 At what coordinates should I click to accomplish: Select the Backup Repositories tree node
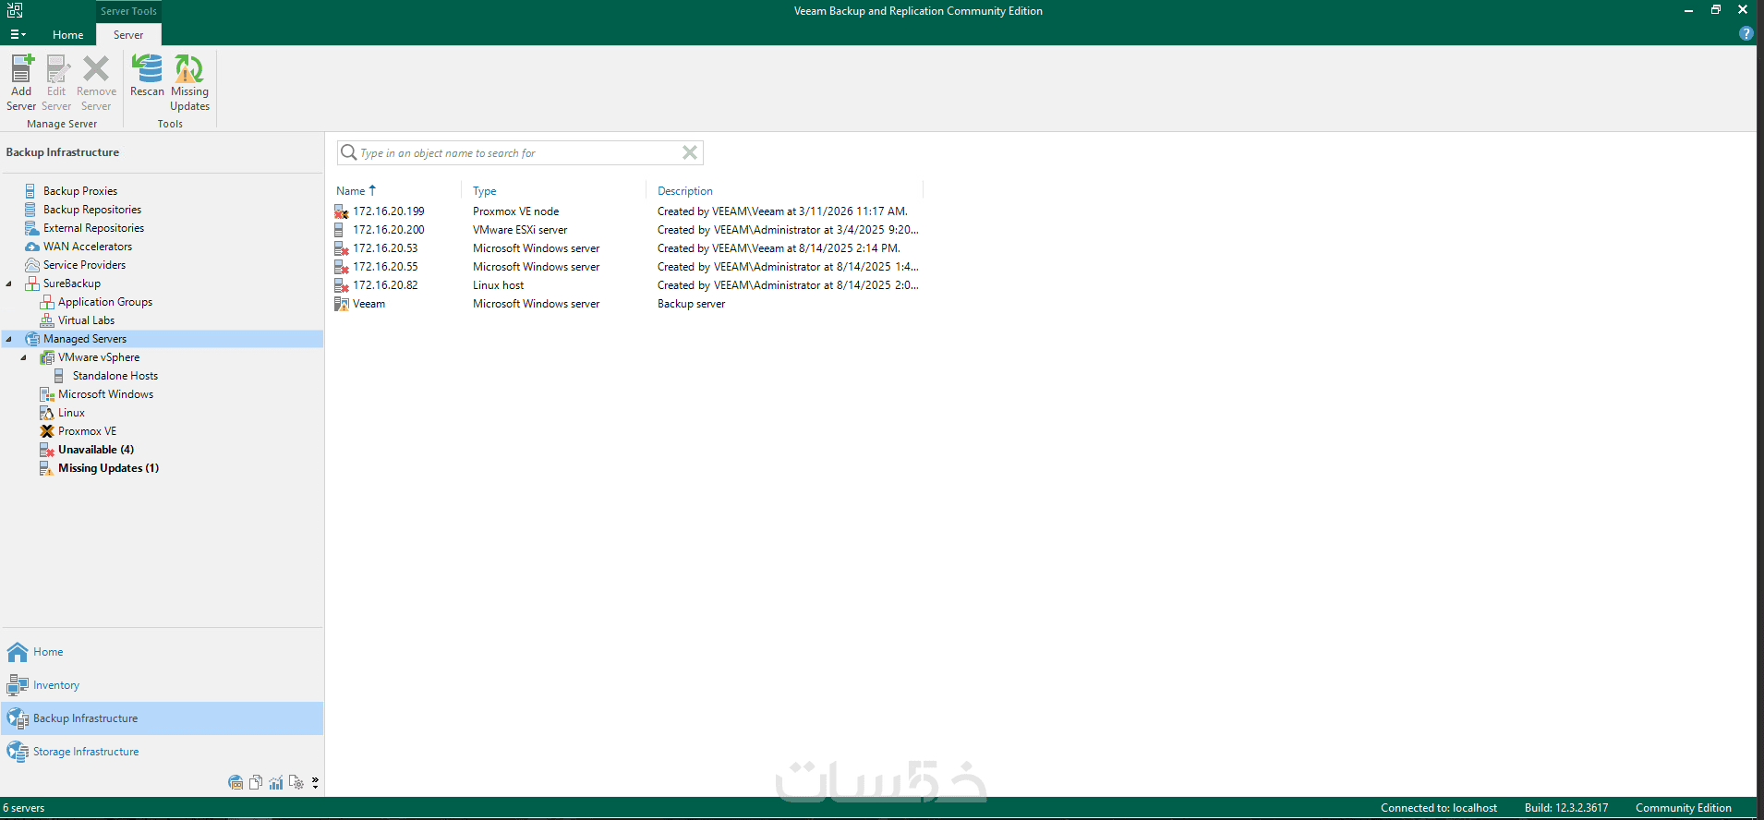point(92,210)
